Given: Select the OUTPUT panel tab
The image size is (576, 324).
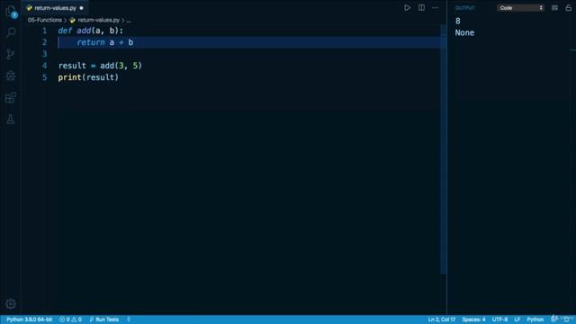Looking at the screenshot, I should click(x=465, y=8).
